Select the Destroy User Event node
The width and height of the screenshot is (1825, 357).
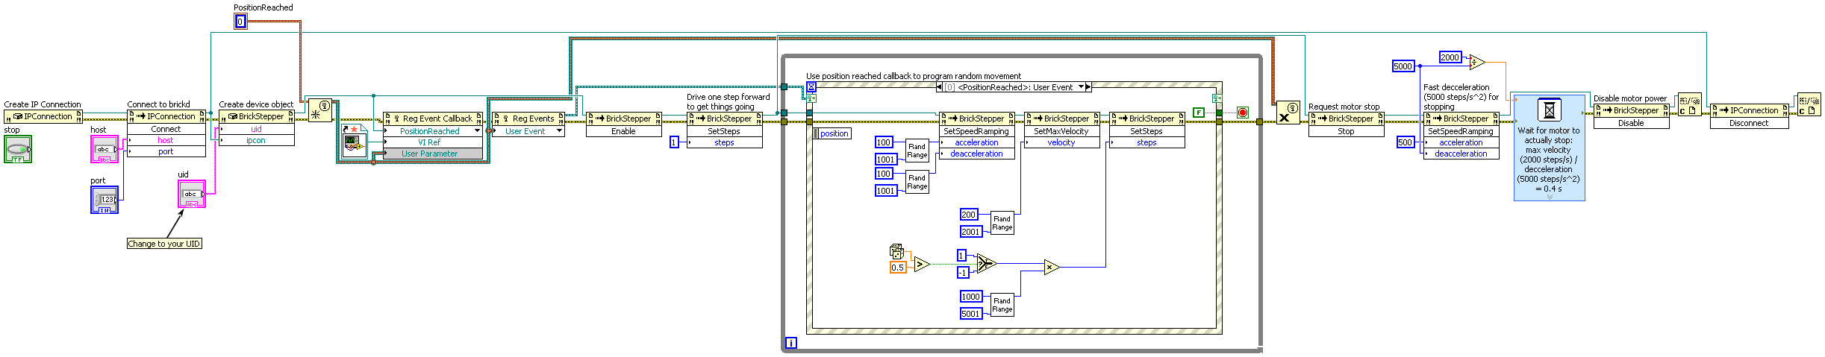1288,113
